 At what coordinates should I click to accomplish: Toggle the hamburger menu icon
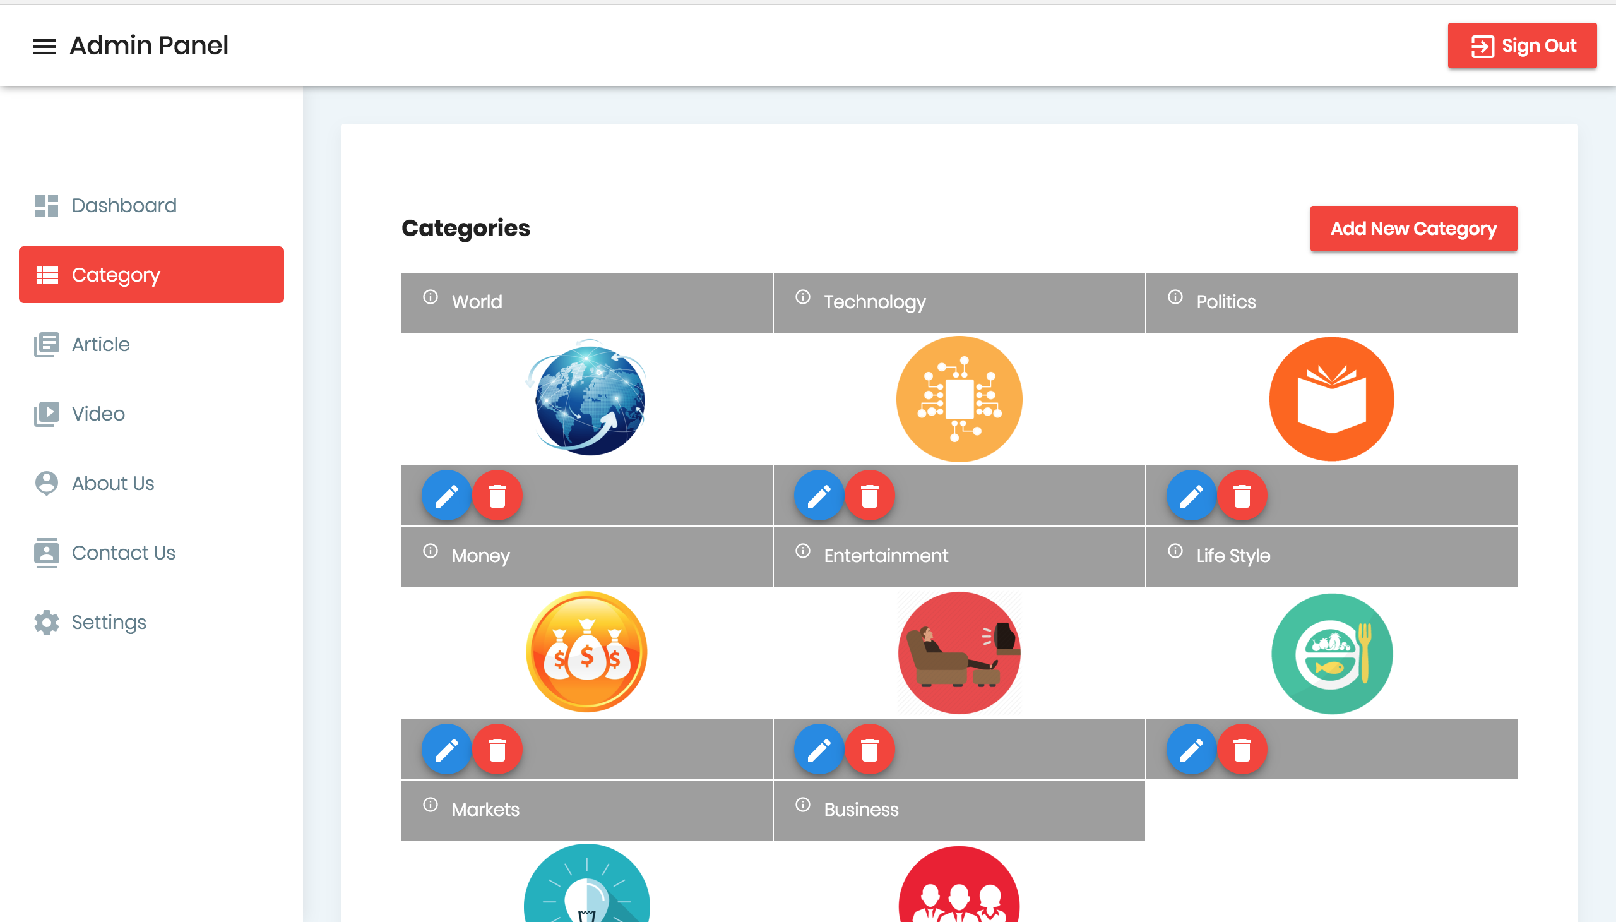[44, 46]
